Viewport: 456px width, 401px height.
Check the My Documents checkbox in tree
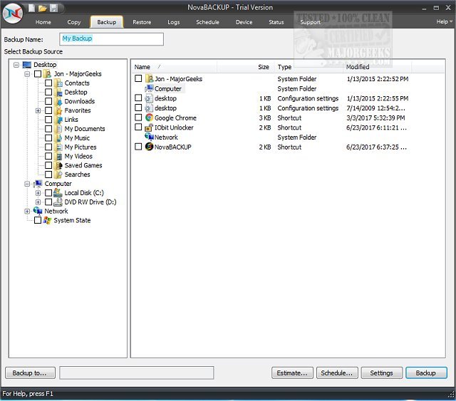point(48,129)
